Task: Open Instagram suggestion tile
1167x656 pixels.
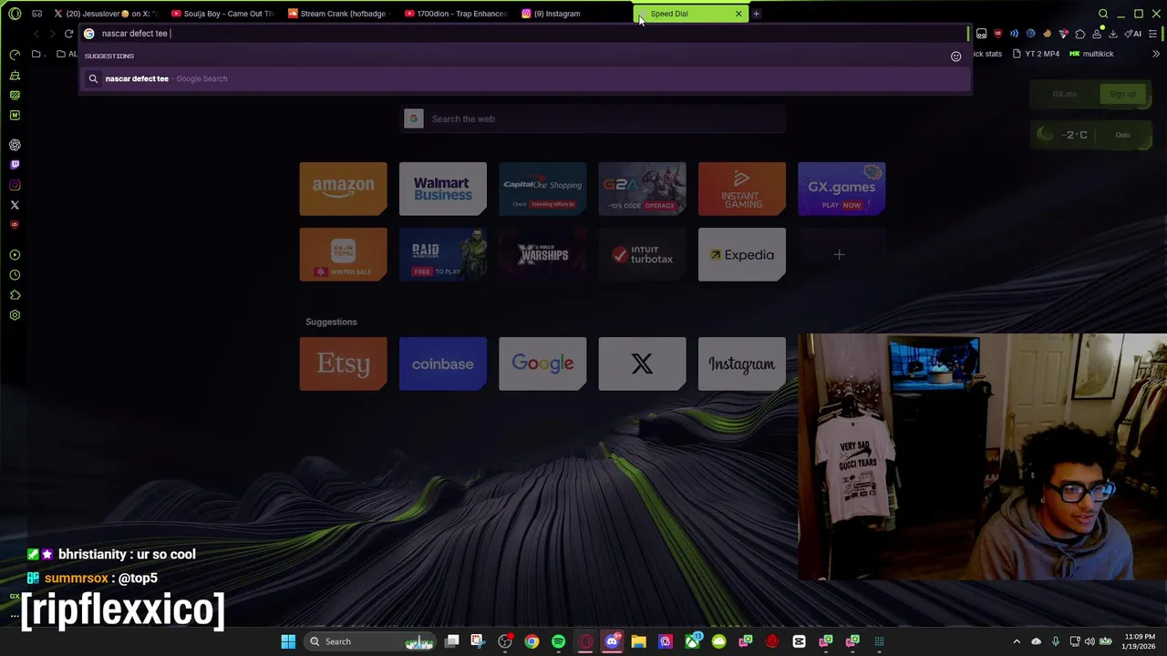Action: [741, 364]
